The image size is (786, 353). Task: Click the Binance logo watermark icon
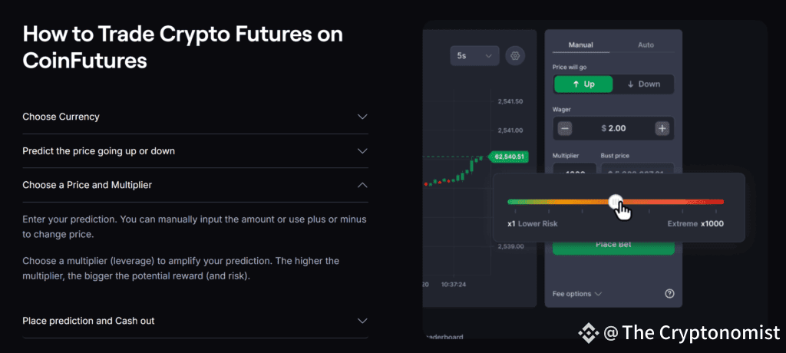click(x=589, y=332)
